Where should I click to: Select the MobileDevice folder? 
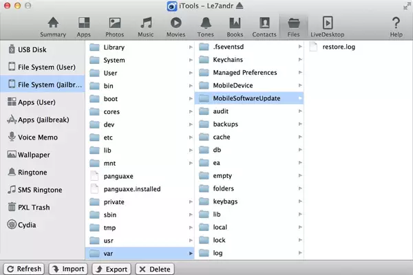[249, 85]
